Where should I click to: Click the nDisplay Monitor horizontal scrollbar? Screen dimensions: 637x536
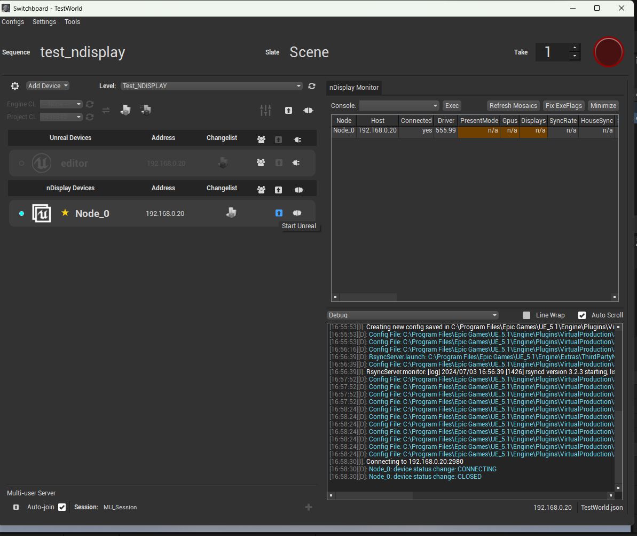(368, 297)
